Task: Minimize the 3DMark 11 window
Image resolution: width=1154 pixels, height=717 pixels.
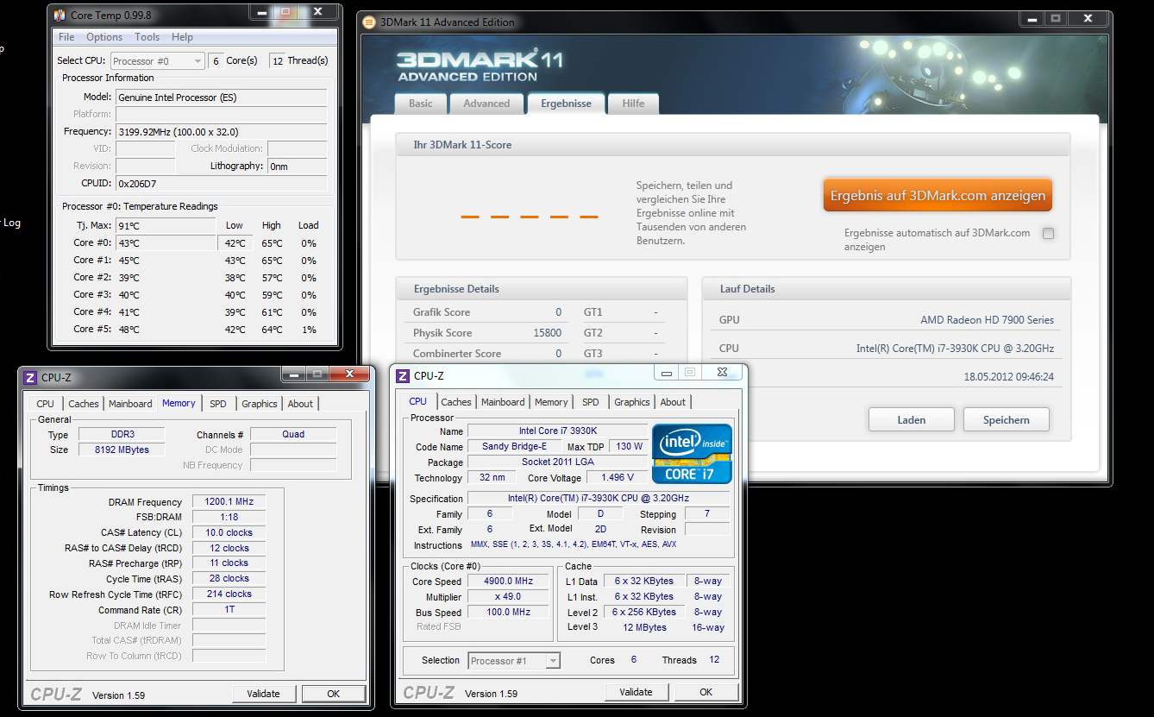Action: point(1032,17)
